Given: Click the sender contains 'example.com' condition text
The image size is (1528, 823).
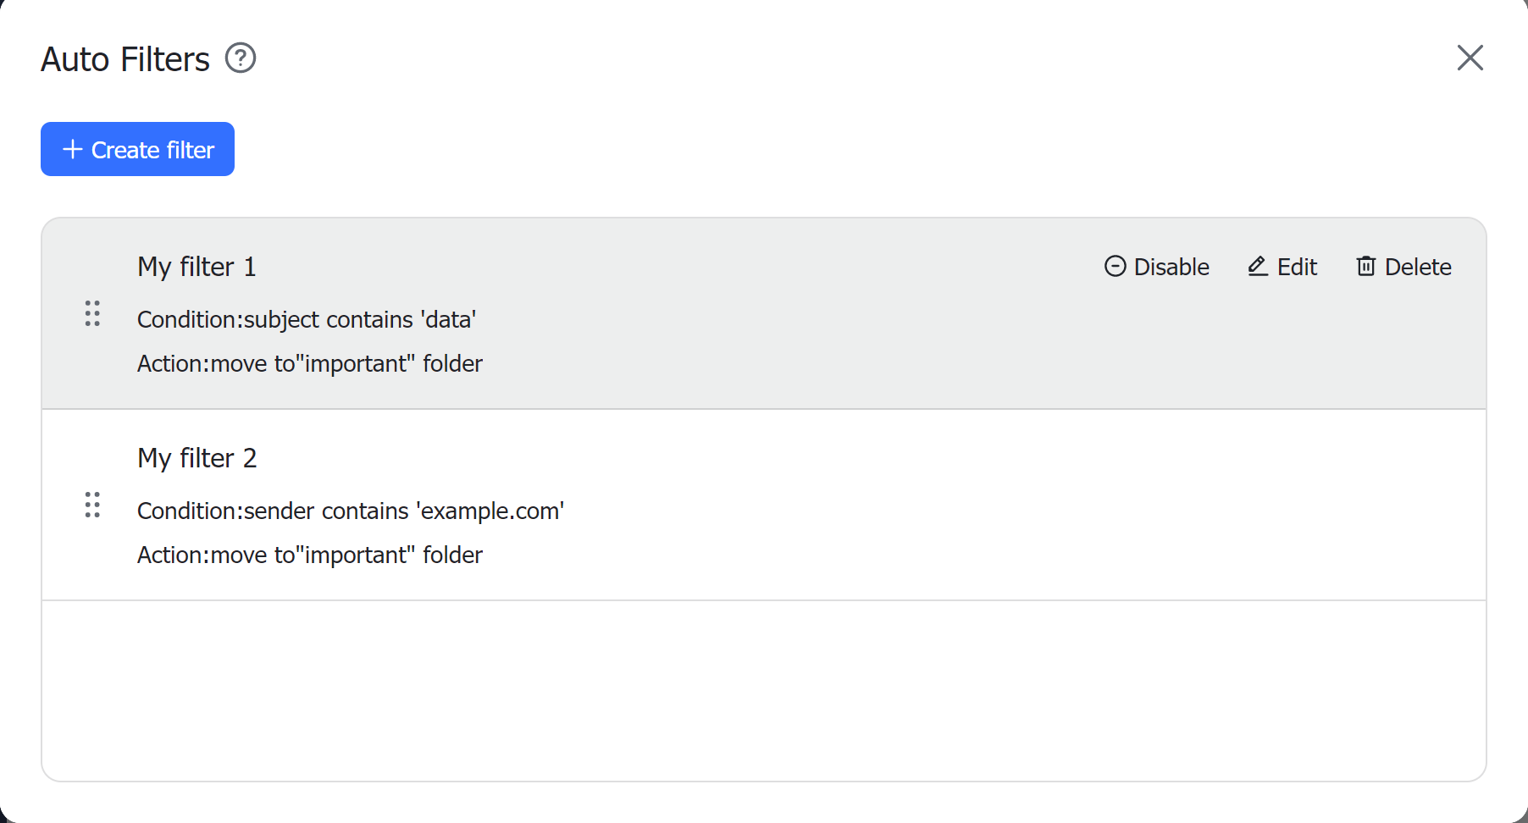Looking at the screenshot, I should tap(351, 511).
